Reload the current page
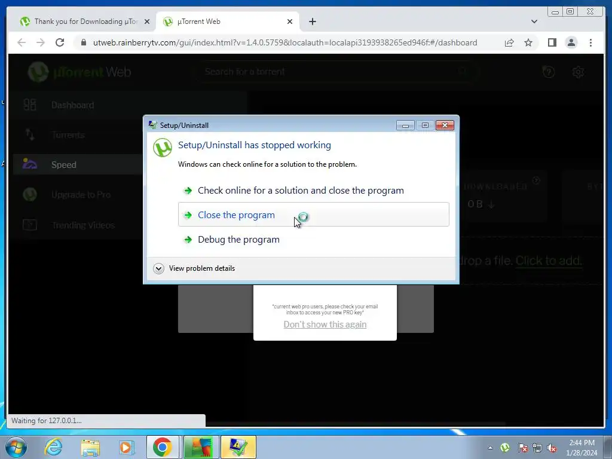612x459 pixels. point(60,42)
